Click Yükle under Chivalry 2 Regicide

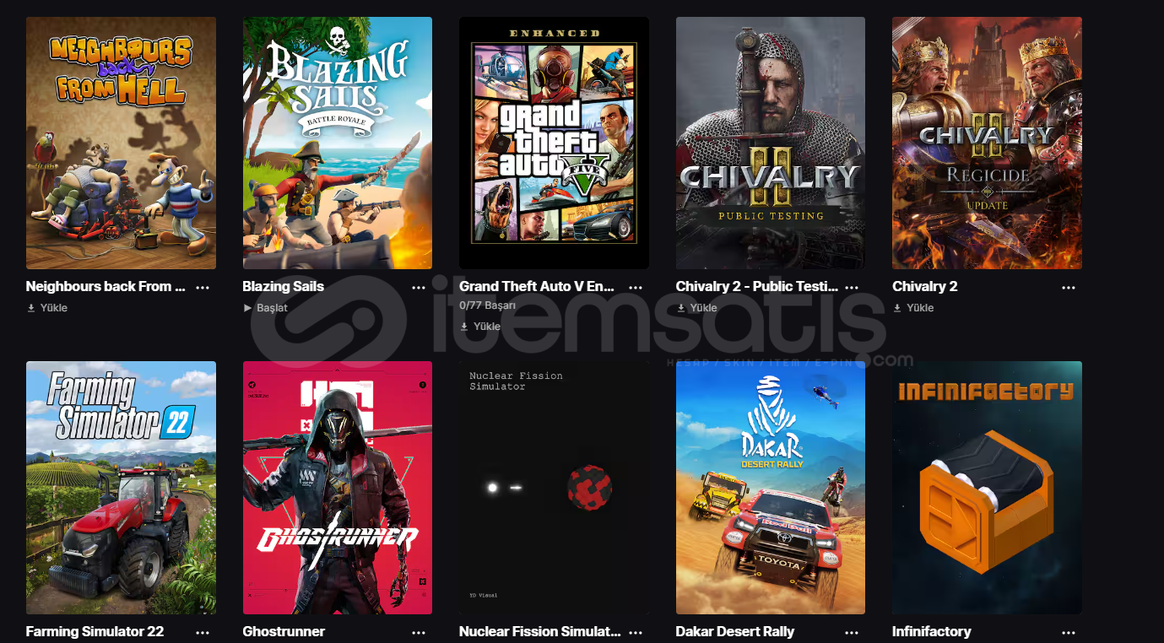pos(913,308)
